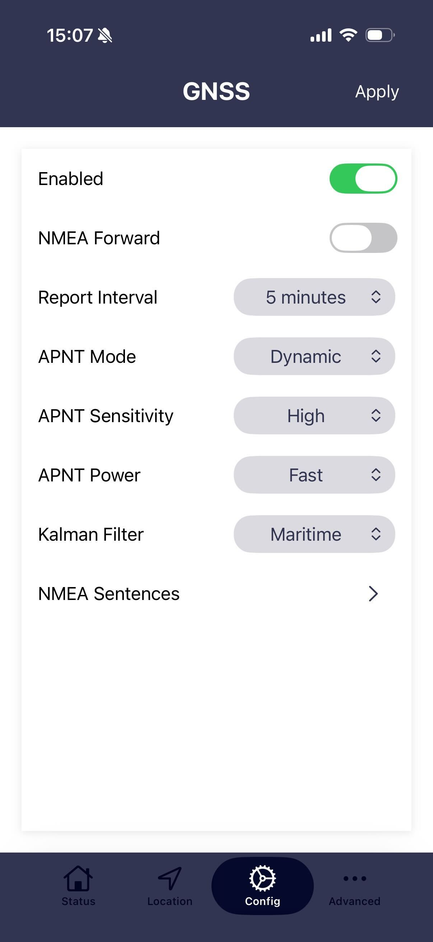Tap the battery indicator icon
Image resolution: width=433 pixels, height=942 pixels.
[380, 35]
